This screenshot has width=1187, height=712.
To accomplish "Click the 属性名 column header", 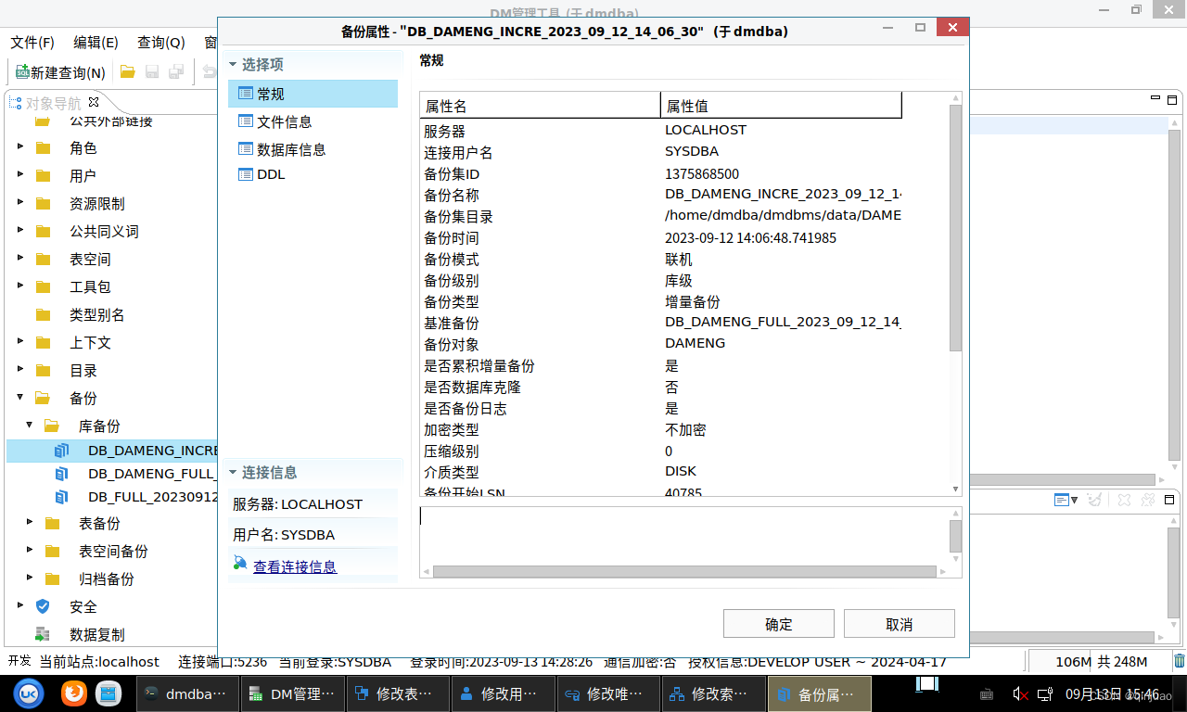I will tap(540, 106).
